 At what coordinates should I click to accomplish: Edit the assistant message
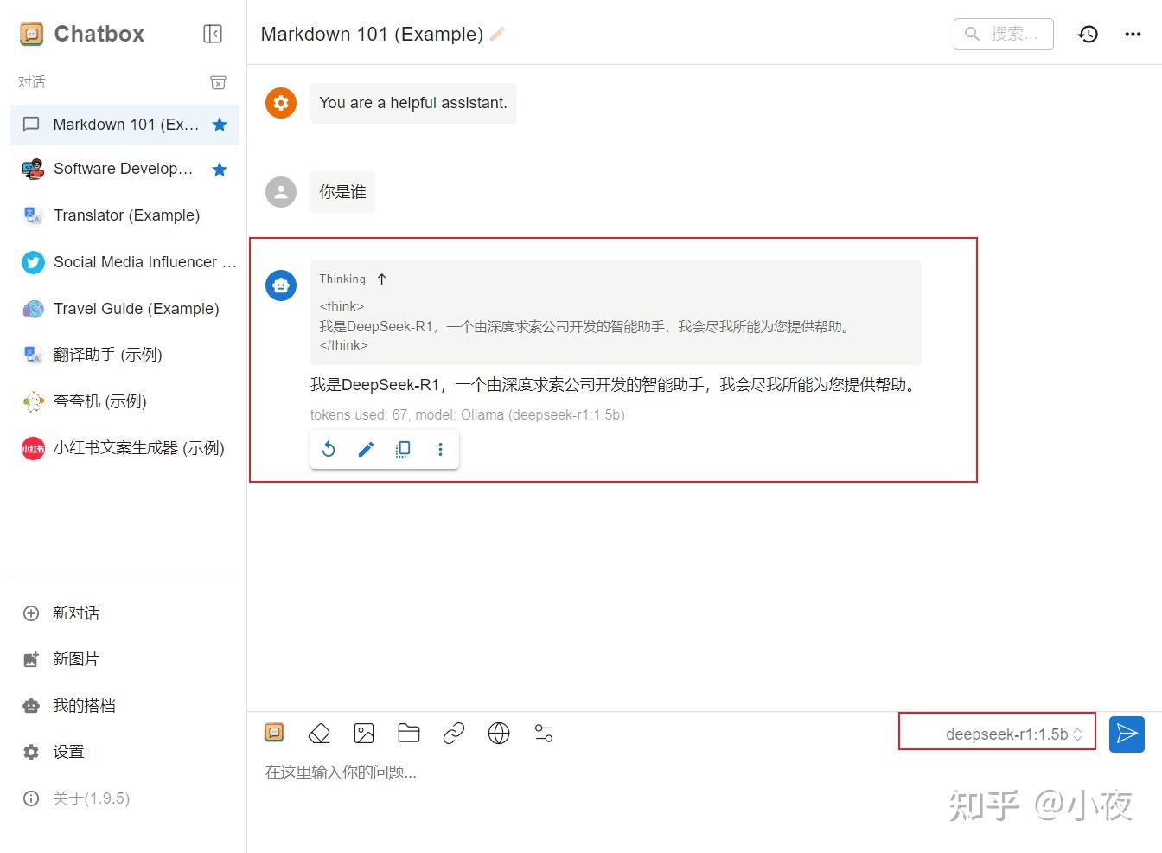tap(366, 449)
